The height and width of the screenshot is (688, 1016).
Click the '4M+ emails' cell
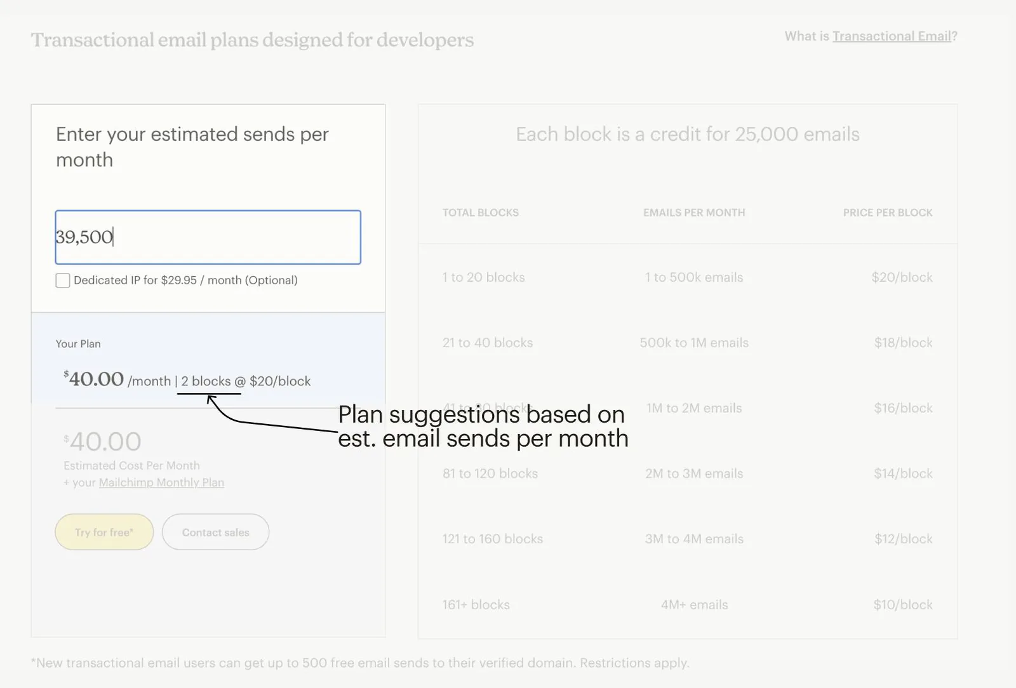(694, 605)
